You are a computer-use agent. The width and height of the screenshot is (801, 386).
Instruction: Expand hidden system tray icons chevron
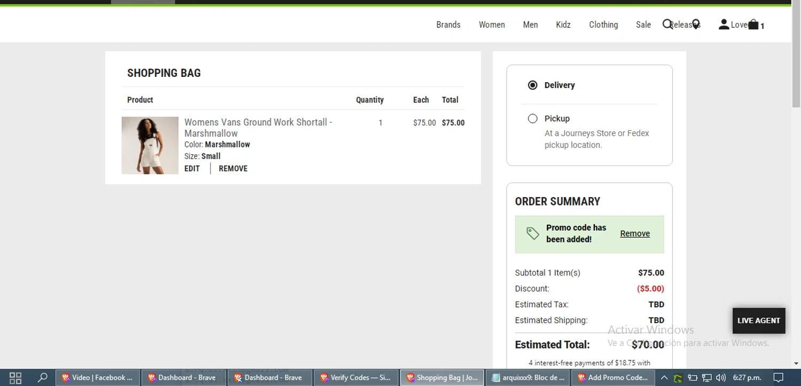click(664, 377)
